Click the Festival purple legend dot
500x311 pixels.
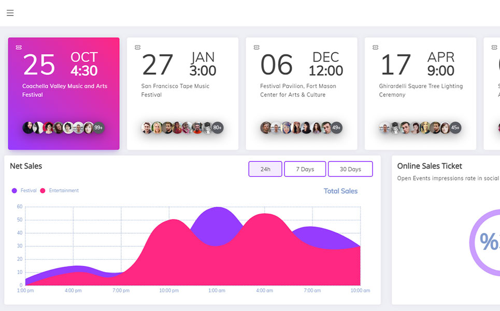15,190
